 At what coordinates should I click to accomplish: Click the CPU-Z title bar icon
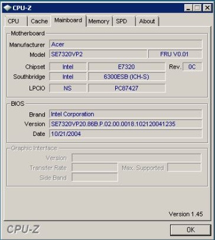click(7, 8)
